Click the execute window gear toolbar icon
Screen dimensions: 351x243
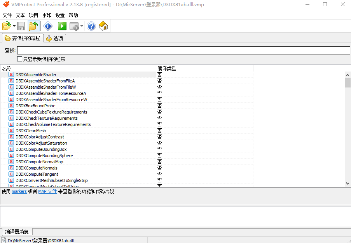(x=74, y=26)
